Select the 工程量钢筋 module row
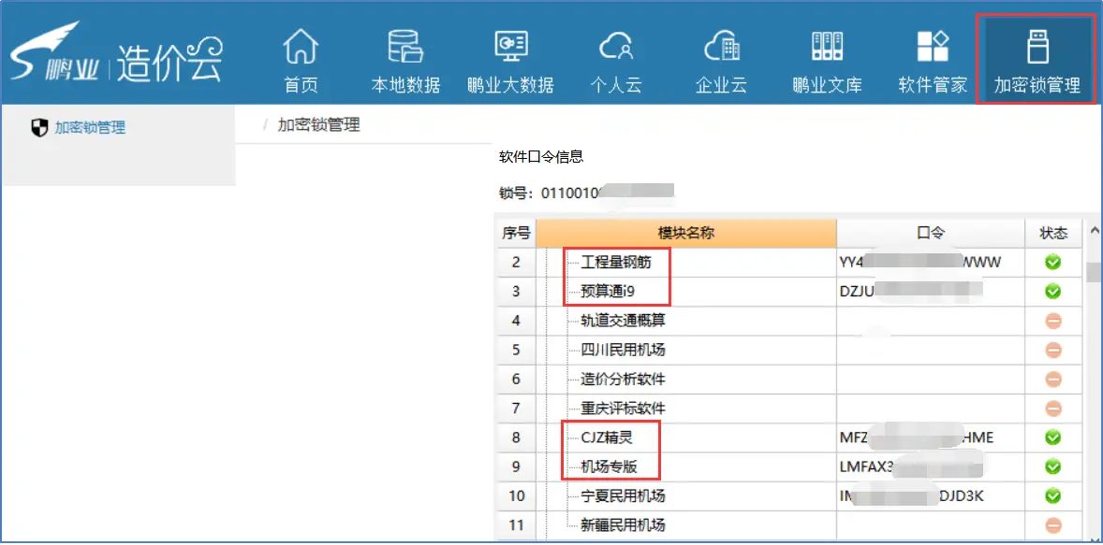Screen dimensions: 1103x545 pos(790,263)
